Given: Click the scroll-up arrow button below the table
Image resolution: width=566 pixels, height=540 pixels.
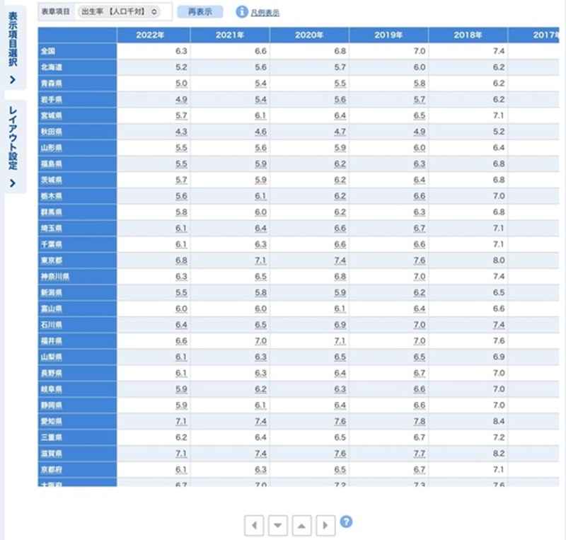Looking at the screenshot, I should pos(302,525).
